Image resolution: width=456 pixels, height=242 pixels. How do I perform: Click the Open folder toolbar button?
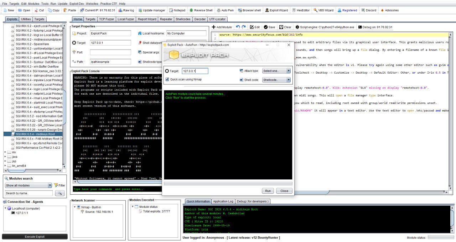24,10
